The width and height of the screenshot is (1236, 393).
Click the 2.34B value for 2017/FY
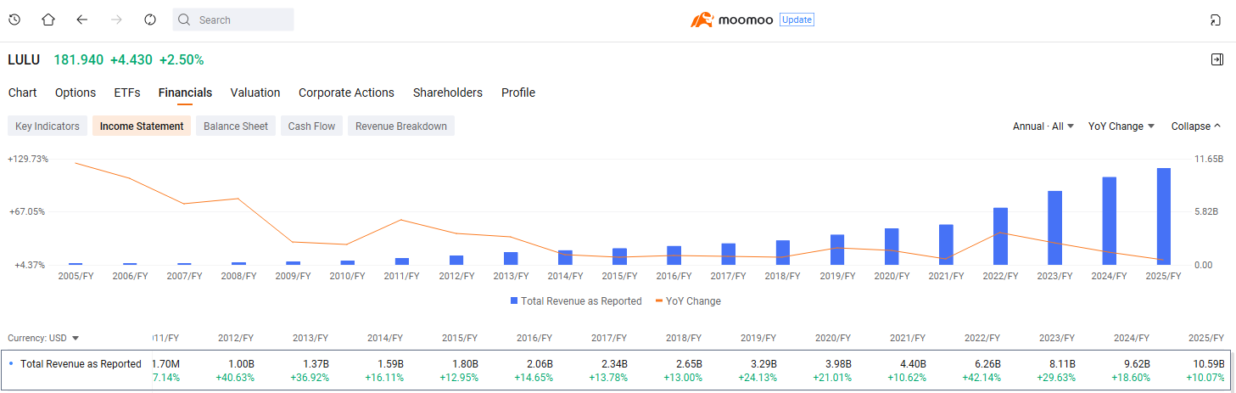click(x=612, y=364)
